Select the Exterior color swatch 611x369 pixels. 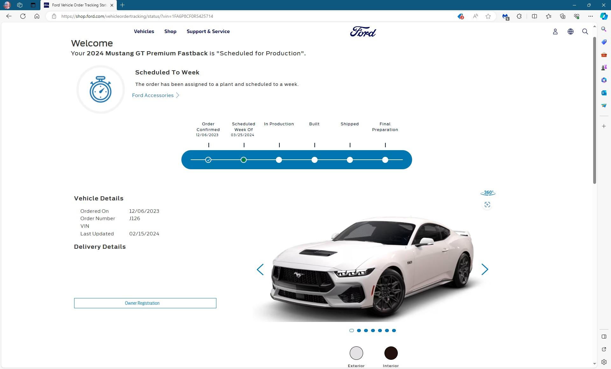click(356, 353)
